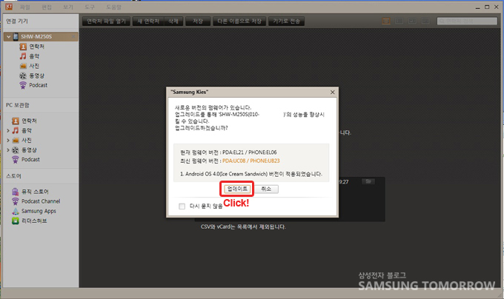Open PC 보관함 음악 music icon
The height and width of the screenshot is (299, 504).
[x=16, y=130]
